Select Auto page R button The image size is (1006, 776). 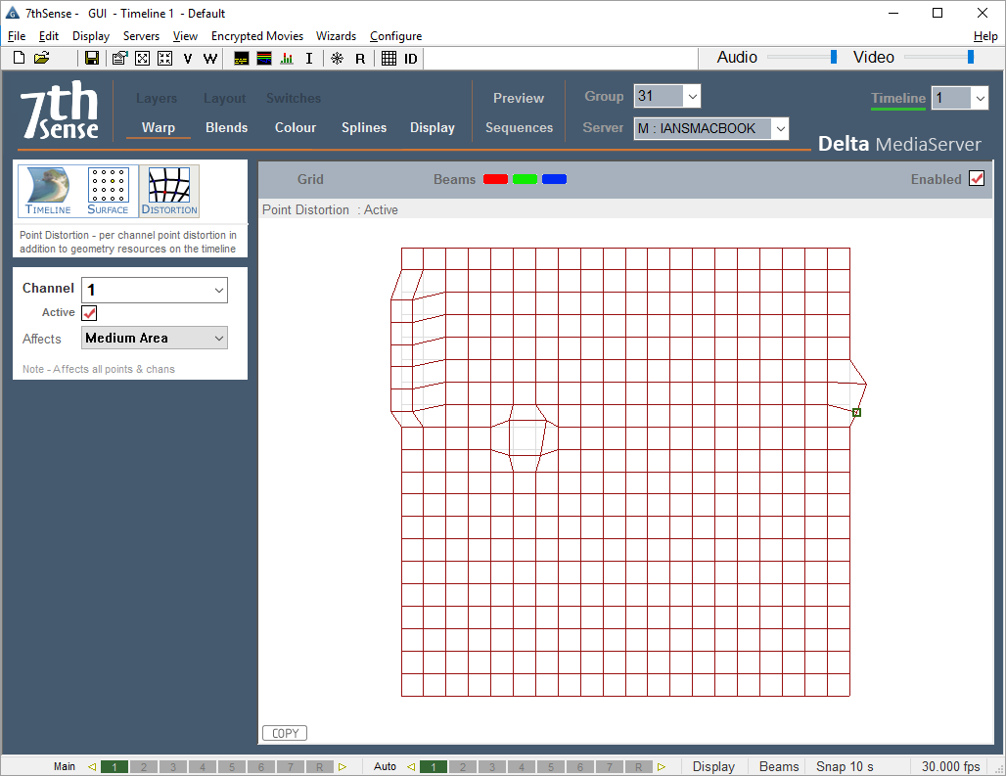point(638,766)
